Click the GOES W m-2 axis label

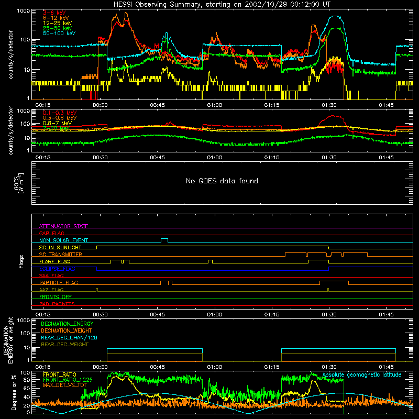[x=19, y=183]
